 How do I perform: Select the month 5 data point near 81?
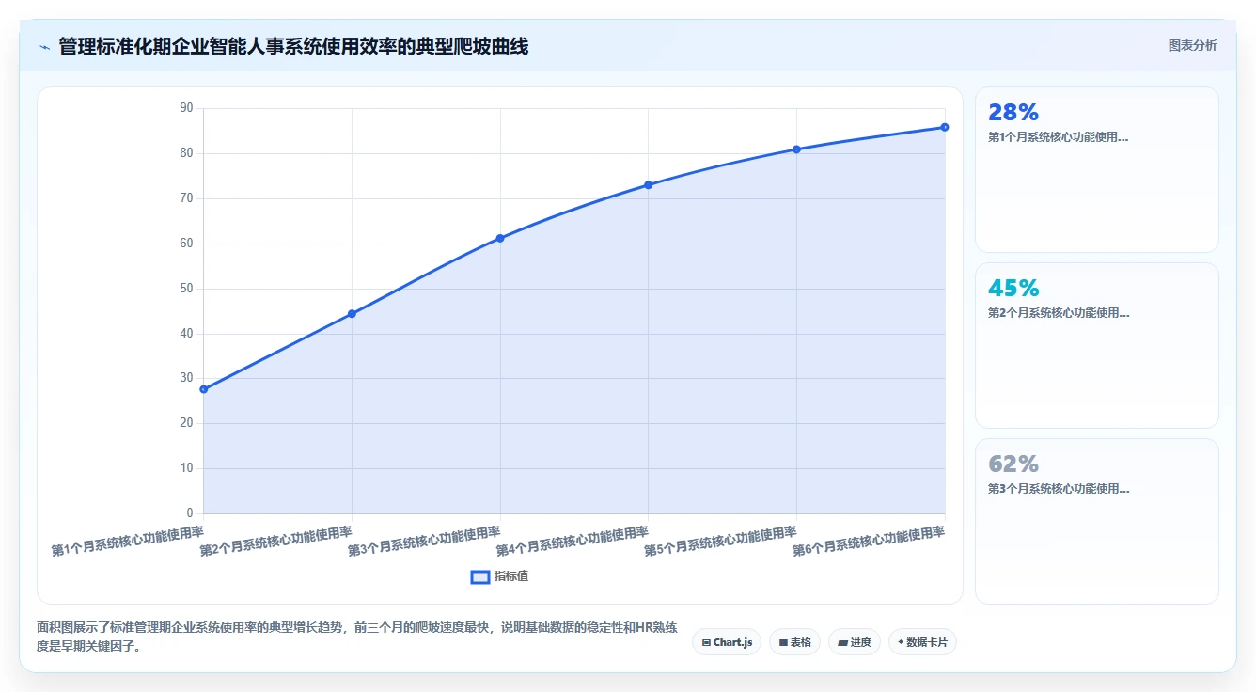[x=796, y=149]
